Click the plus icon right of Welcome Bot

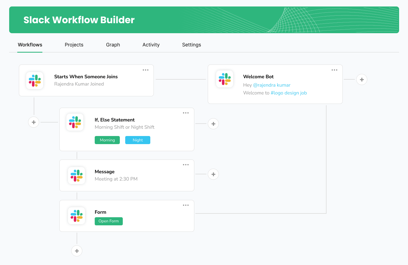362,79
